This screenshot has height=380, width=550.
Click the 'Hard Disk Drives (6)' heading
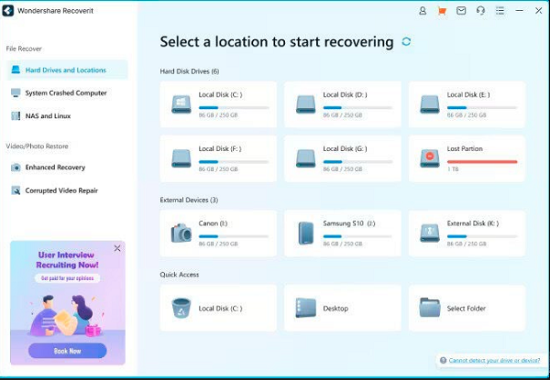(x=190, y=71)
